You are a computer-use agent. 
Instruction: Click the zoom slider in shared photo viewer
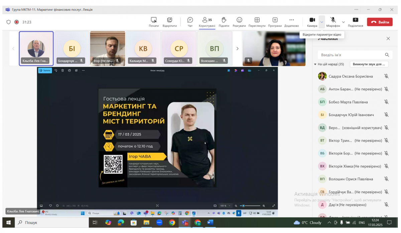point(251,206)
